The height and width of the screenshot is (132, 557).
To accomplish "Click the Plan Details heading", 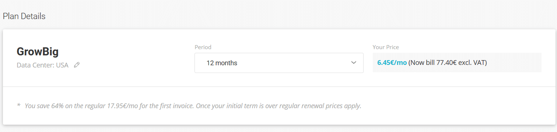I will 24,16.
